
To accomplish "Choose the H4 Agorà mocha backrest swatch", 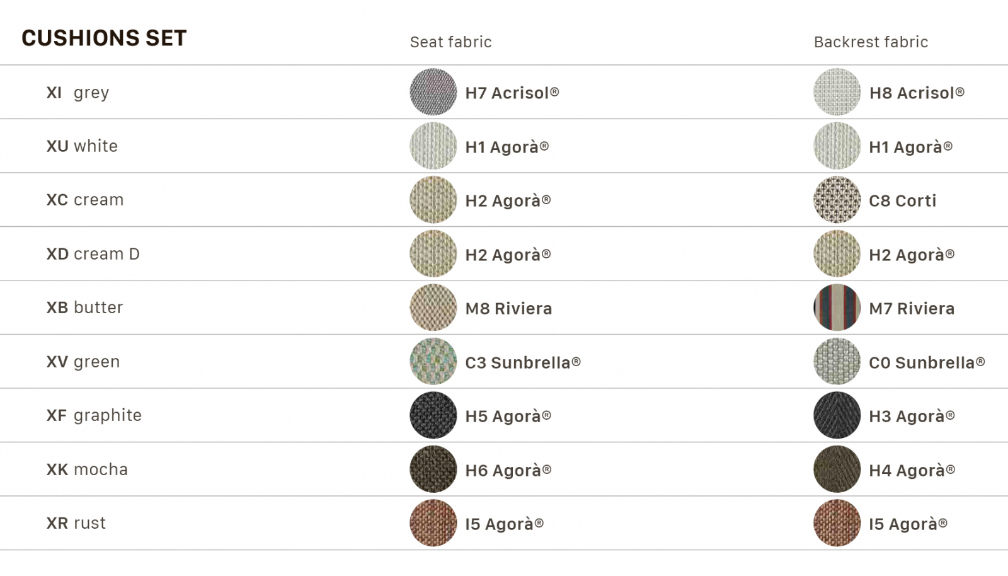I will 837,469.
